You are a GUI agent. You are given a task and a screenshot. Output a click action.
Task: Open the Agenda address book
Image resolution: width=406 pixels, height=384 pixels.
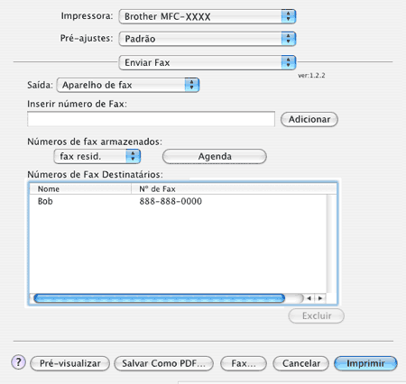click(x=215, y=156)
